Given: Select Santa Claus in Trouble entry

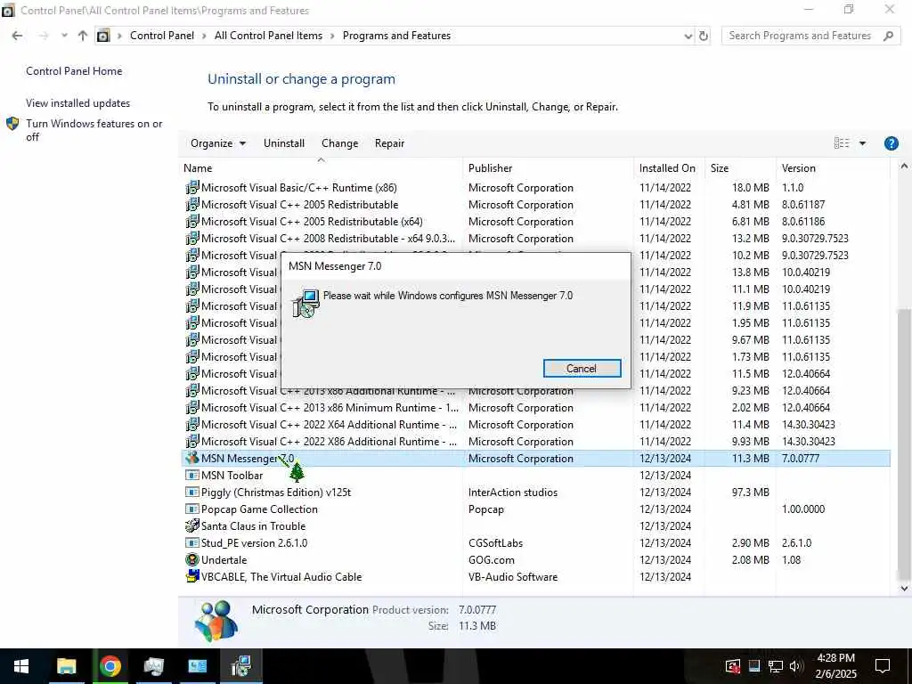Looking at the screenshot, I should [x=535, y=525].
